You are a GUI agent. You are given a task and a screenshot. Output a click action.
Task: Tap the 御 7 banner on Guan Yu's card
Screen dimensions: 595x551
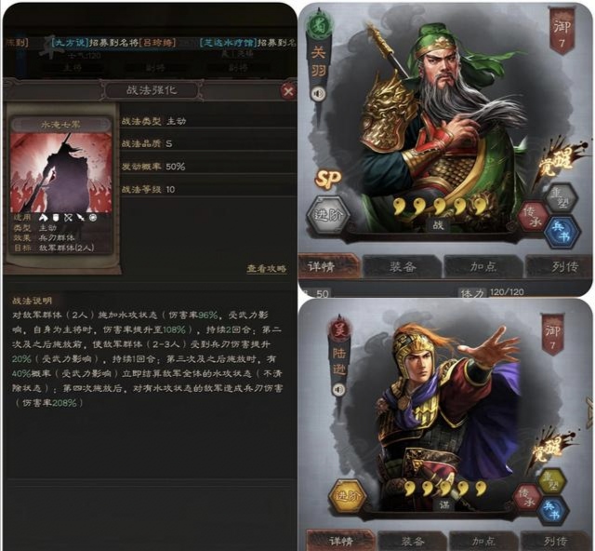pyautogui.click(x=562, y=32)
